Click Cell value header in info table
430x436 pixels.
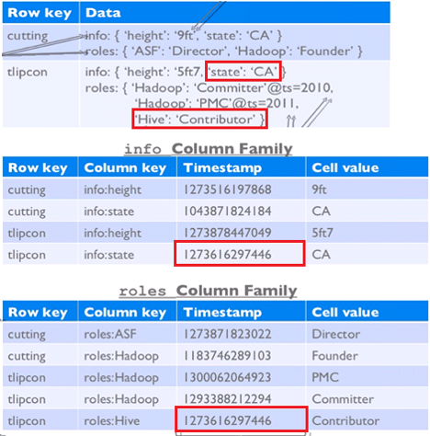click(345, 167)
